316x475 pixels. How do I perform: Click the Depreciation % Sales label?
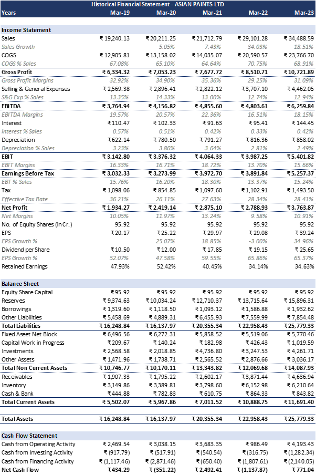pyautogui.click(x=28, y=148)
